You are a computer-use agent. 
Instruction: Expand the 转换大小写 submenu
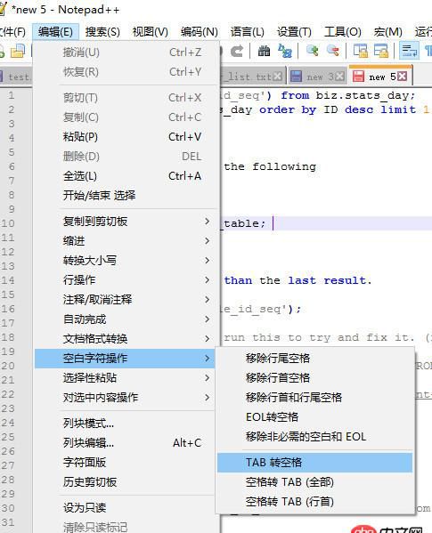126,261
